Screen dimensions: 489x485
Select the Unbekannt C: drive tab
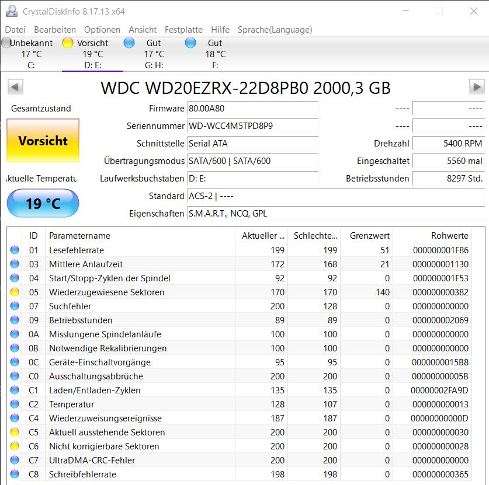31,54
